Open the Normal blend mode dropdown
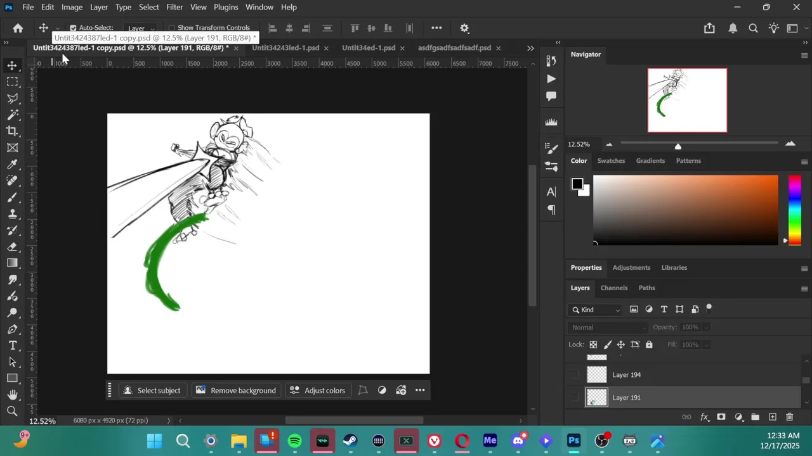The width and height of the screenshot is (812, 456). (608, 327)
